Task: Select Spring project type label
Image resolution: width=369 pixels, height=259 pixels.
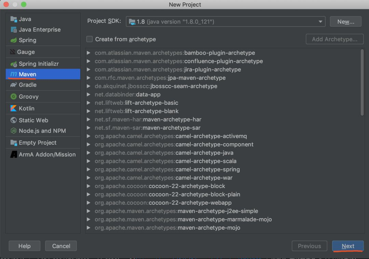Action: pos(28,40)
